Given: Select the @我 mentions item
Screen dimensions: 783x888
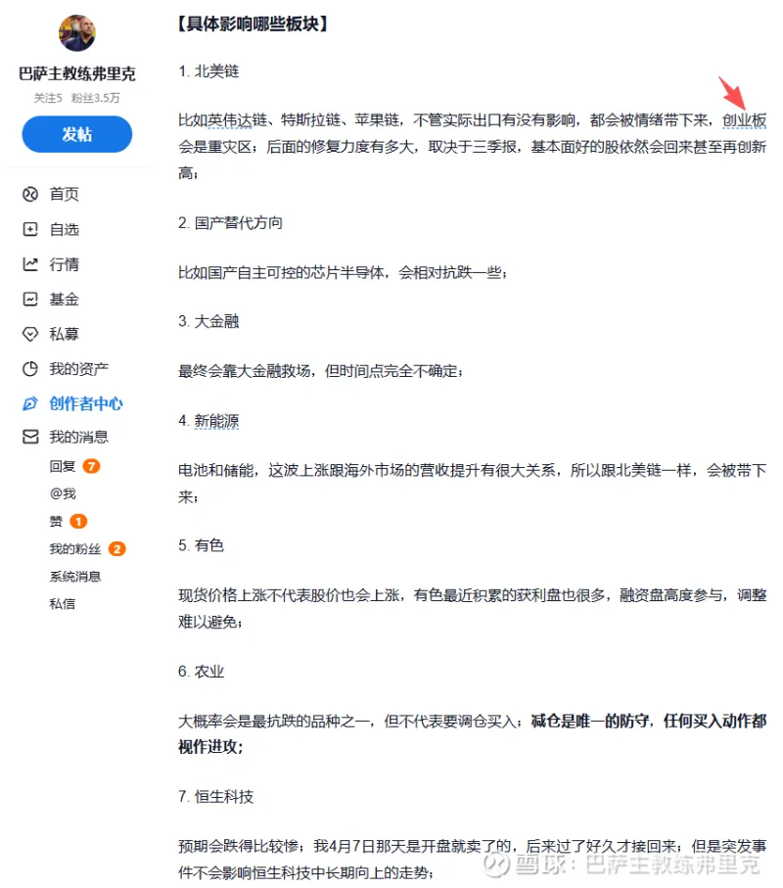Looking at the screenshot, I should [x=63, y=493].
